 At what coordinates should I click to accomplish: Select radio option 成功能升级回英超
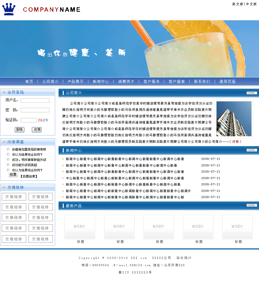click(x=8, y=165)
